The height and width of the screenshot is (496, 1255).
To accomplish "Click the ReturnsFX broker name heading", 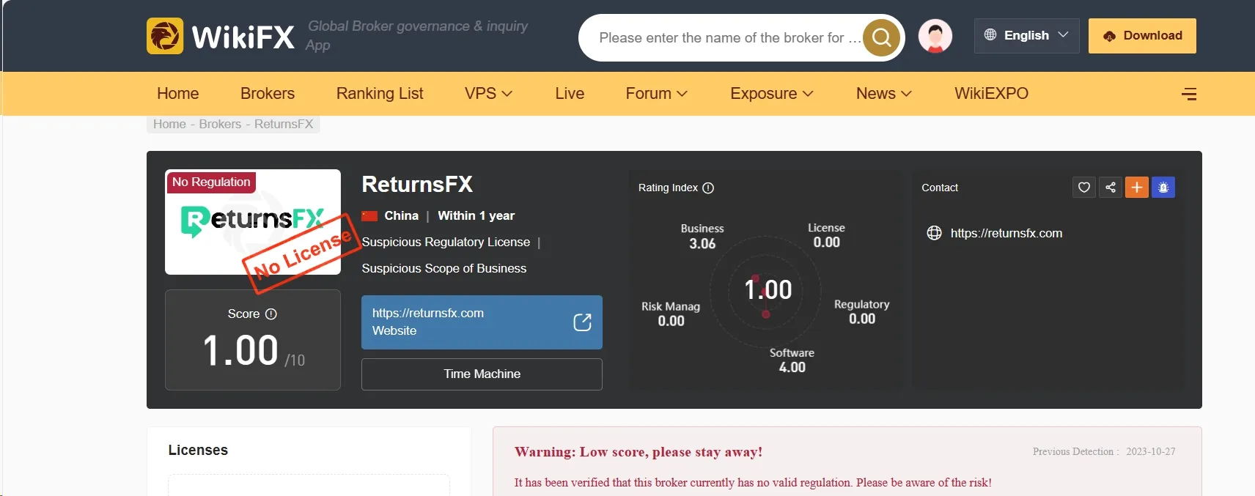I will (x=417, y=184).
